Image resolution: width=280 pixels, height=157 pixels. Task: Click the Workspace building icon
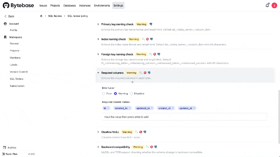tap(5, 37)
